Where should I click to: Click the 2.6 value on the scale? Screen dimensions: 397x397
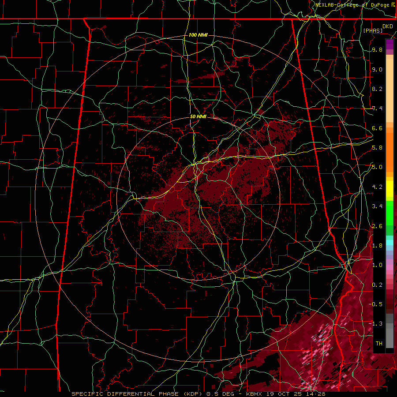tap(377, 226)
